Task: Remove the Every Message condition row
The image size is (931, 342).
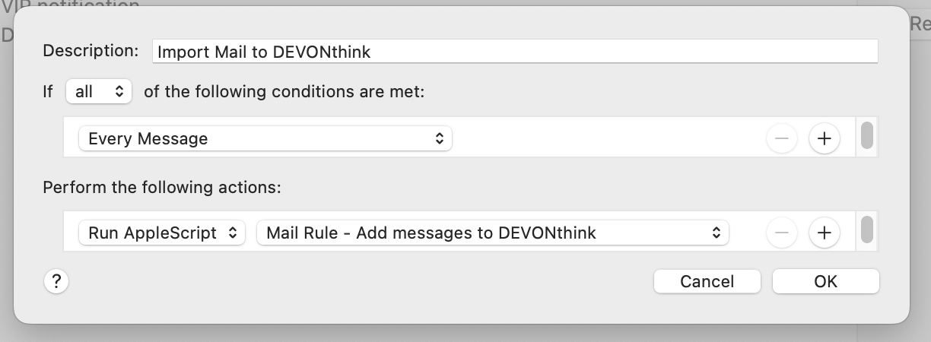Action: pos(782,138)
